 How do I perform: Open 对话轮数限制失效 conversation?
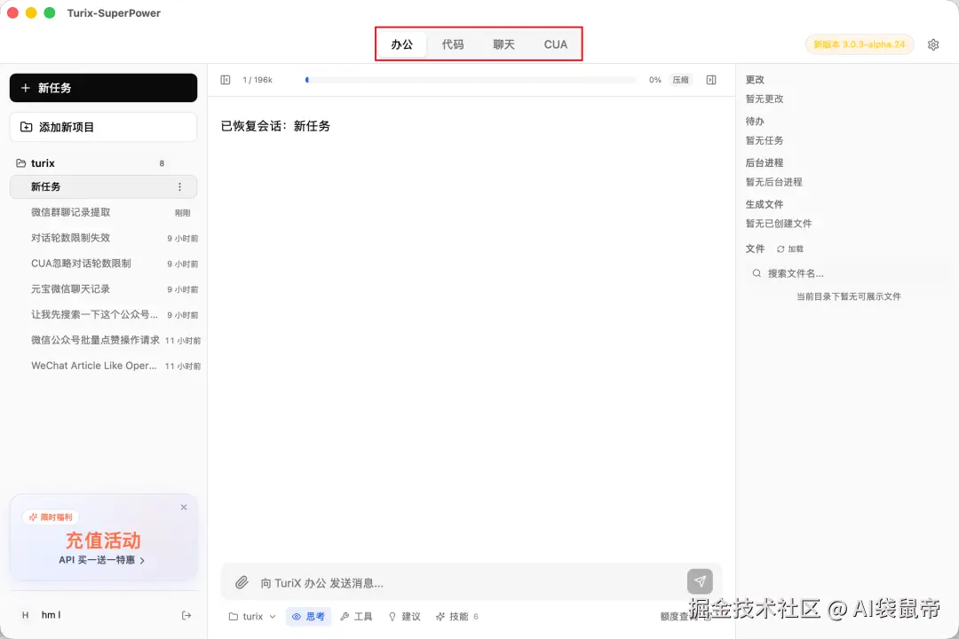(x=103, y=238)
